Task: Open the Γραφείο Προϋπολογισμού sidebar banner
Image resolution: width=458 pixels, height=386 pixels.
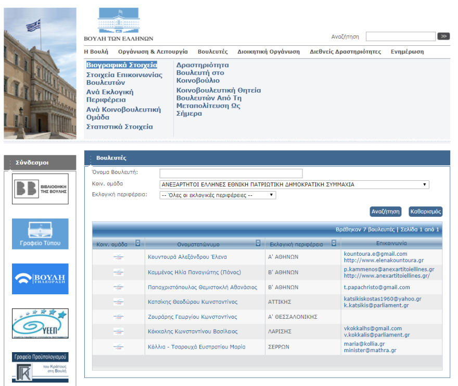Action: point(40,367)
